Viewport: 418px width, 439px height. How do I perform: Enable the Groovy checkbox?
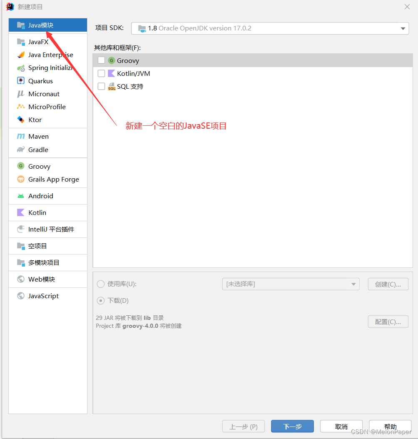pos(101,60)
